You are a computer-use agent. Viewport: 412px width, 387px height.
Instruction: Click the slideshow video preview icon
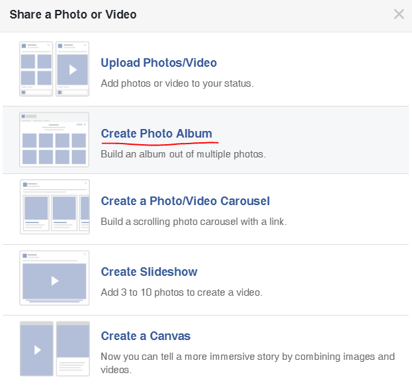pos(54,277)
